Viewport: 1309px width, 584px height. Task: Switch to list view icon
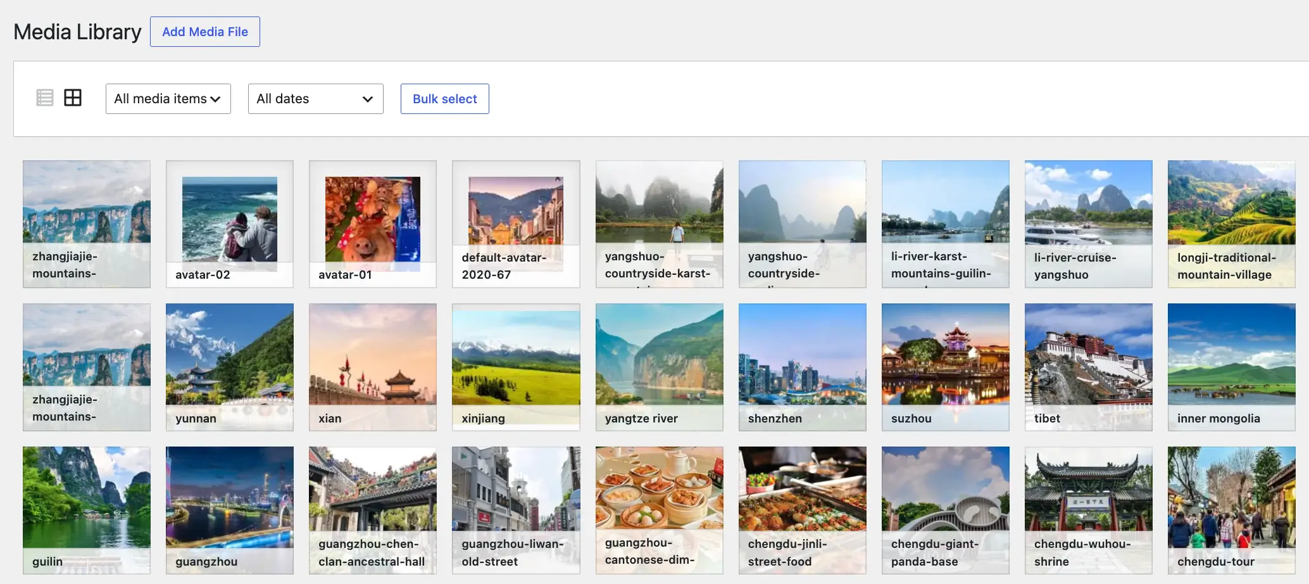click(45, 98)
